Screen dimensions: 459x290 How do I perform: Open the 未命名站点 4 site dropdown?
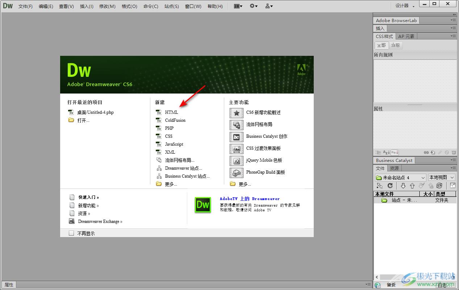401,178
